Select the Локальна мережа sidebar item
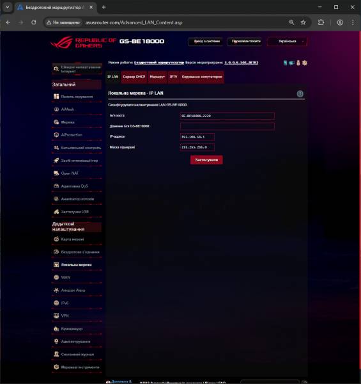361x384 pixels. click(x=77, y=265)
